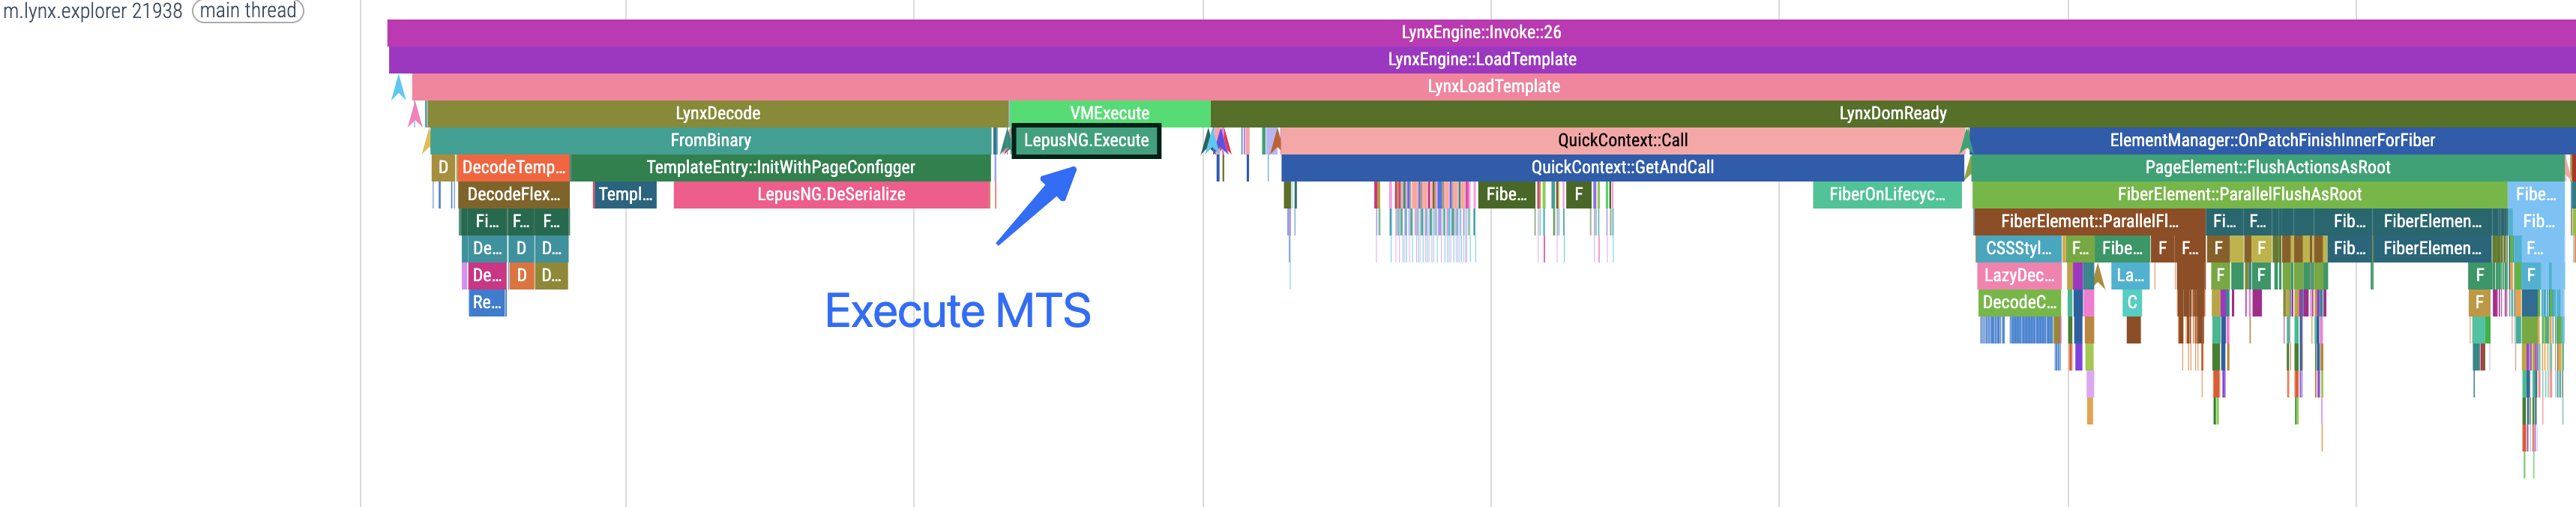Select the LynxEngine::Invoke::26 slice

click(x=1480, y=33)
